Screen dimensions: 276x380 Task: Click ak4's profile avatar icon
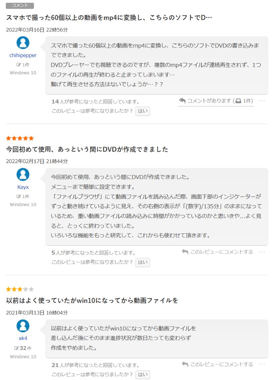[x=23, y=326]
